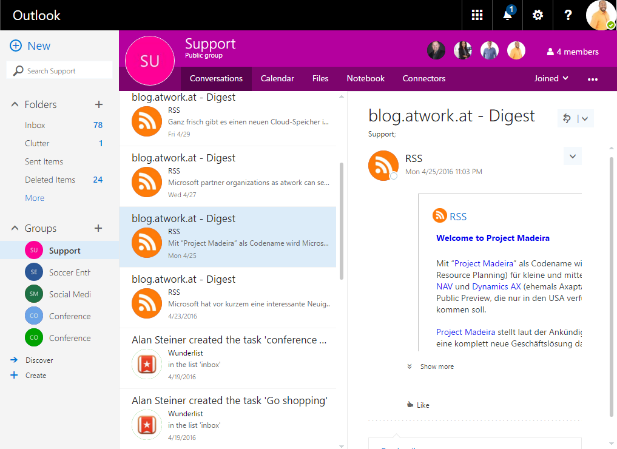Add a new folder with plus icon
Viewport: 617px width, 449px height.
(99, 104)
